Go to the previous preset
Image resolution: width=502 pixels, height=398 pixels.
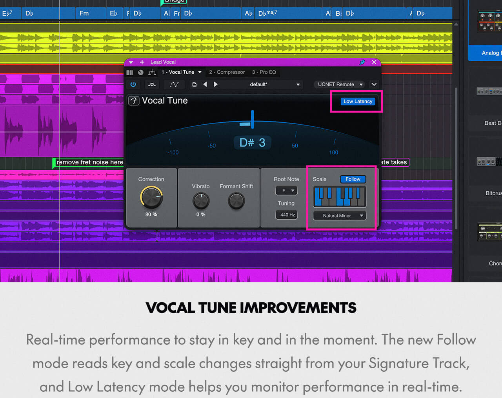(205, 84)
